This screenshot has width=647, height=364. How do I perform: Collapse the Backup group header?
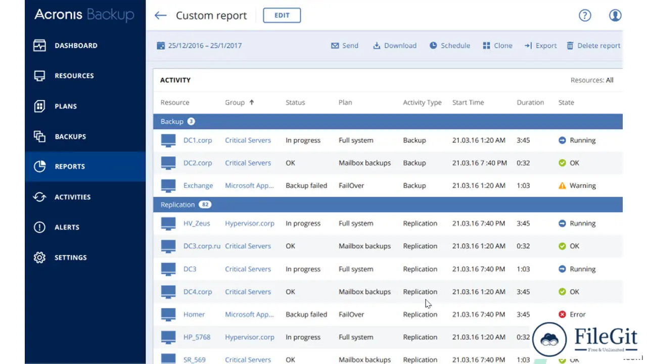click(x=388, y=121)
